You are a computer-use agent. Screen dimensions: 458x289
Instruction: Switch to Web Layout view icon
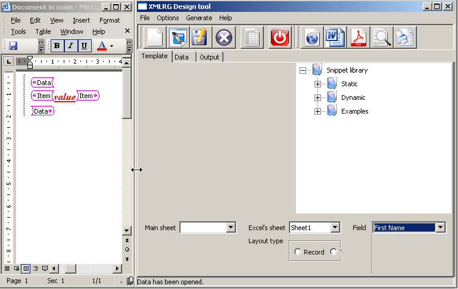coord(17,268)
